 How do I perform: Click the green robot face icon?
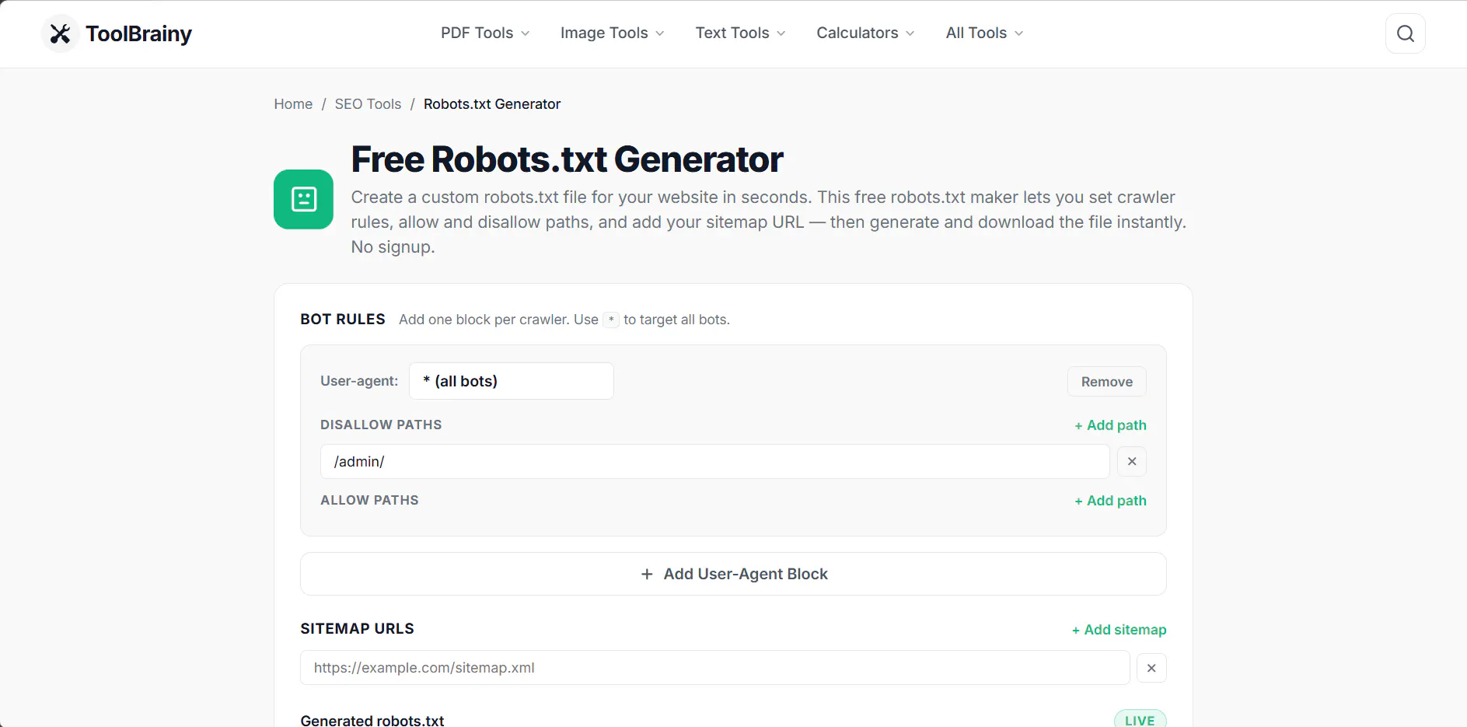pyautogui.click(x=303, y=199)
